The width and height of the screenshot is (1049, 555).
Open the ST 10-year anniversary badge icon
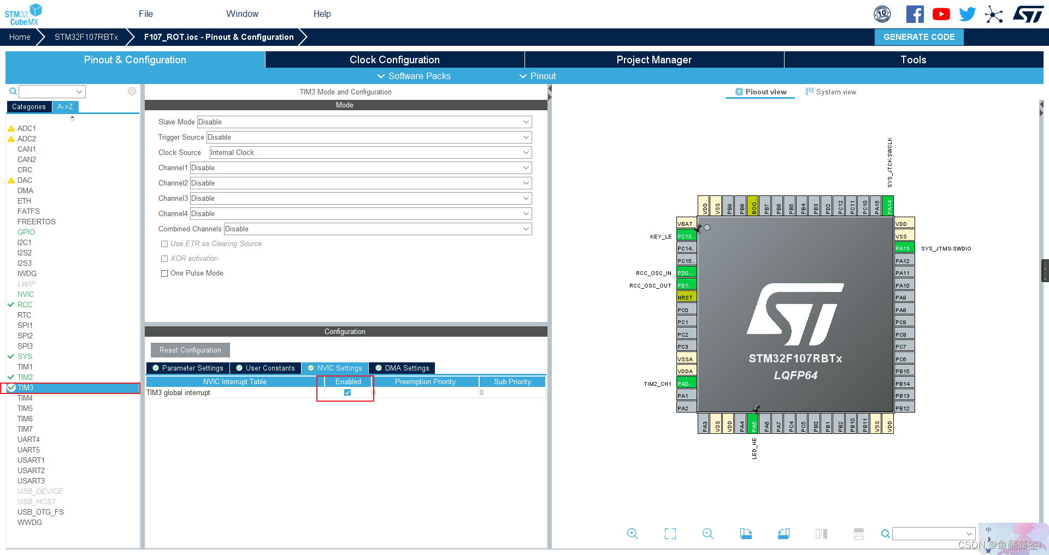coord(882,14)
